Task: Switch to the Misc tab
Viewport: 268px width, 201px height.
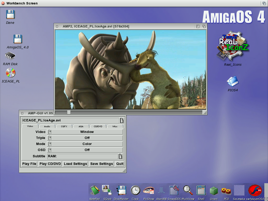Action: coord(115,126)
